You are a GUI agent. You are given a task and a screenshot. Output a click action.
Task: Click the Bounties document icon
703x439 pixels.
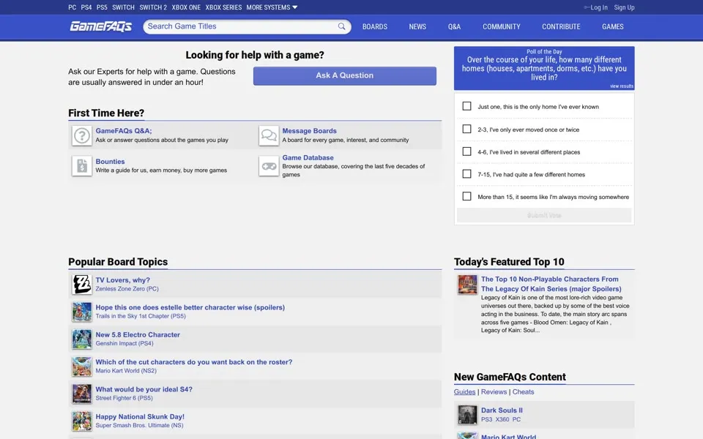tap(81, 166)
